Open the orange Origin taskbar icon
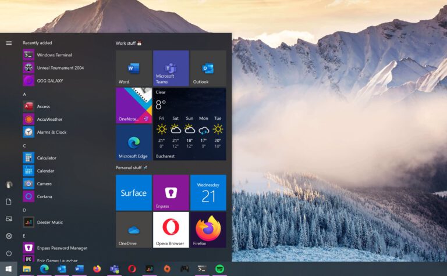 (167, 269)
